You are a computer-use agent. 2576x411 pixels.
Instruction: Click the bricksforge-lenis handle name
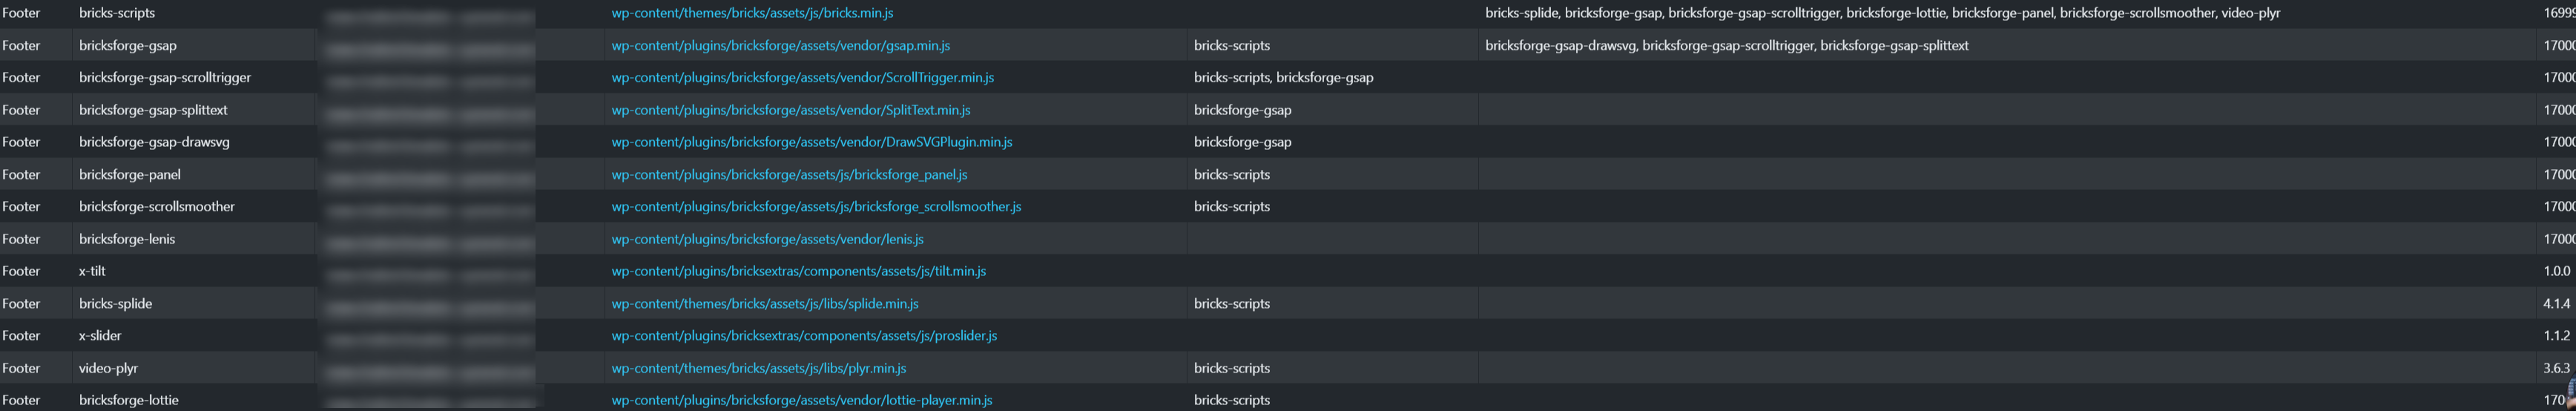[x=127, y=239]
